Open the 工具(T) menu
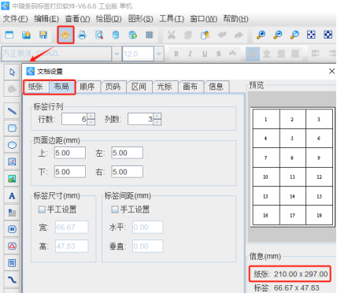The image size is (337, 293). (x=172, y=19)
